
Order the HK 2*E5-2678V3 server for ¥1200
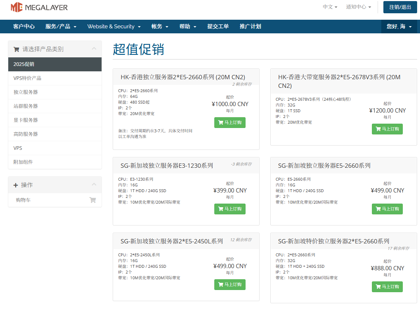coord(387,129)
